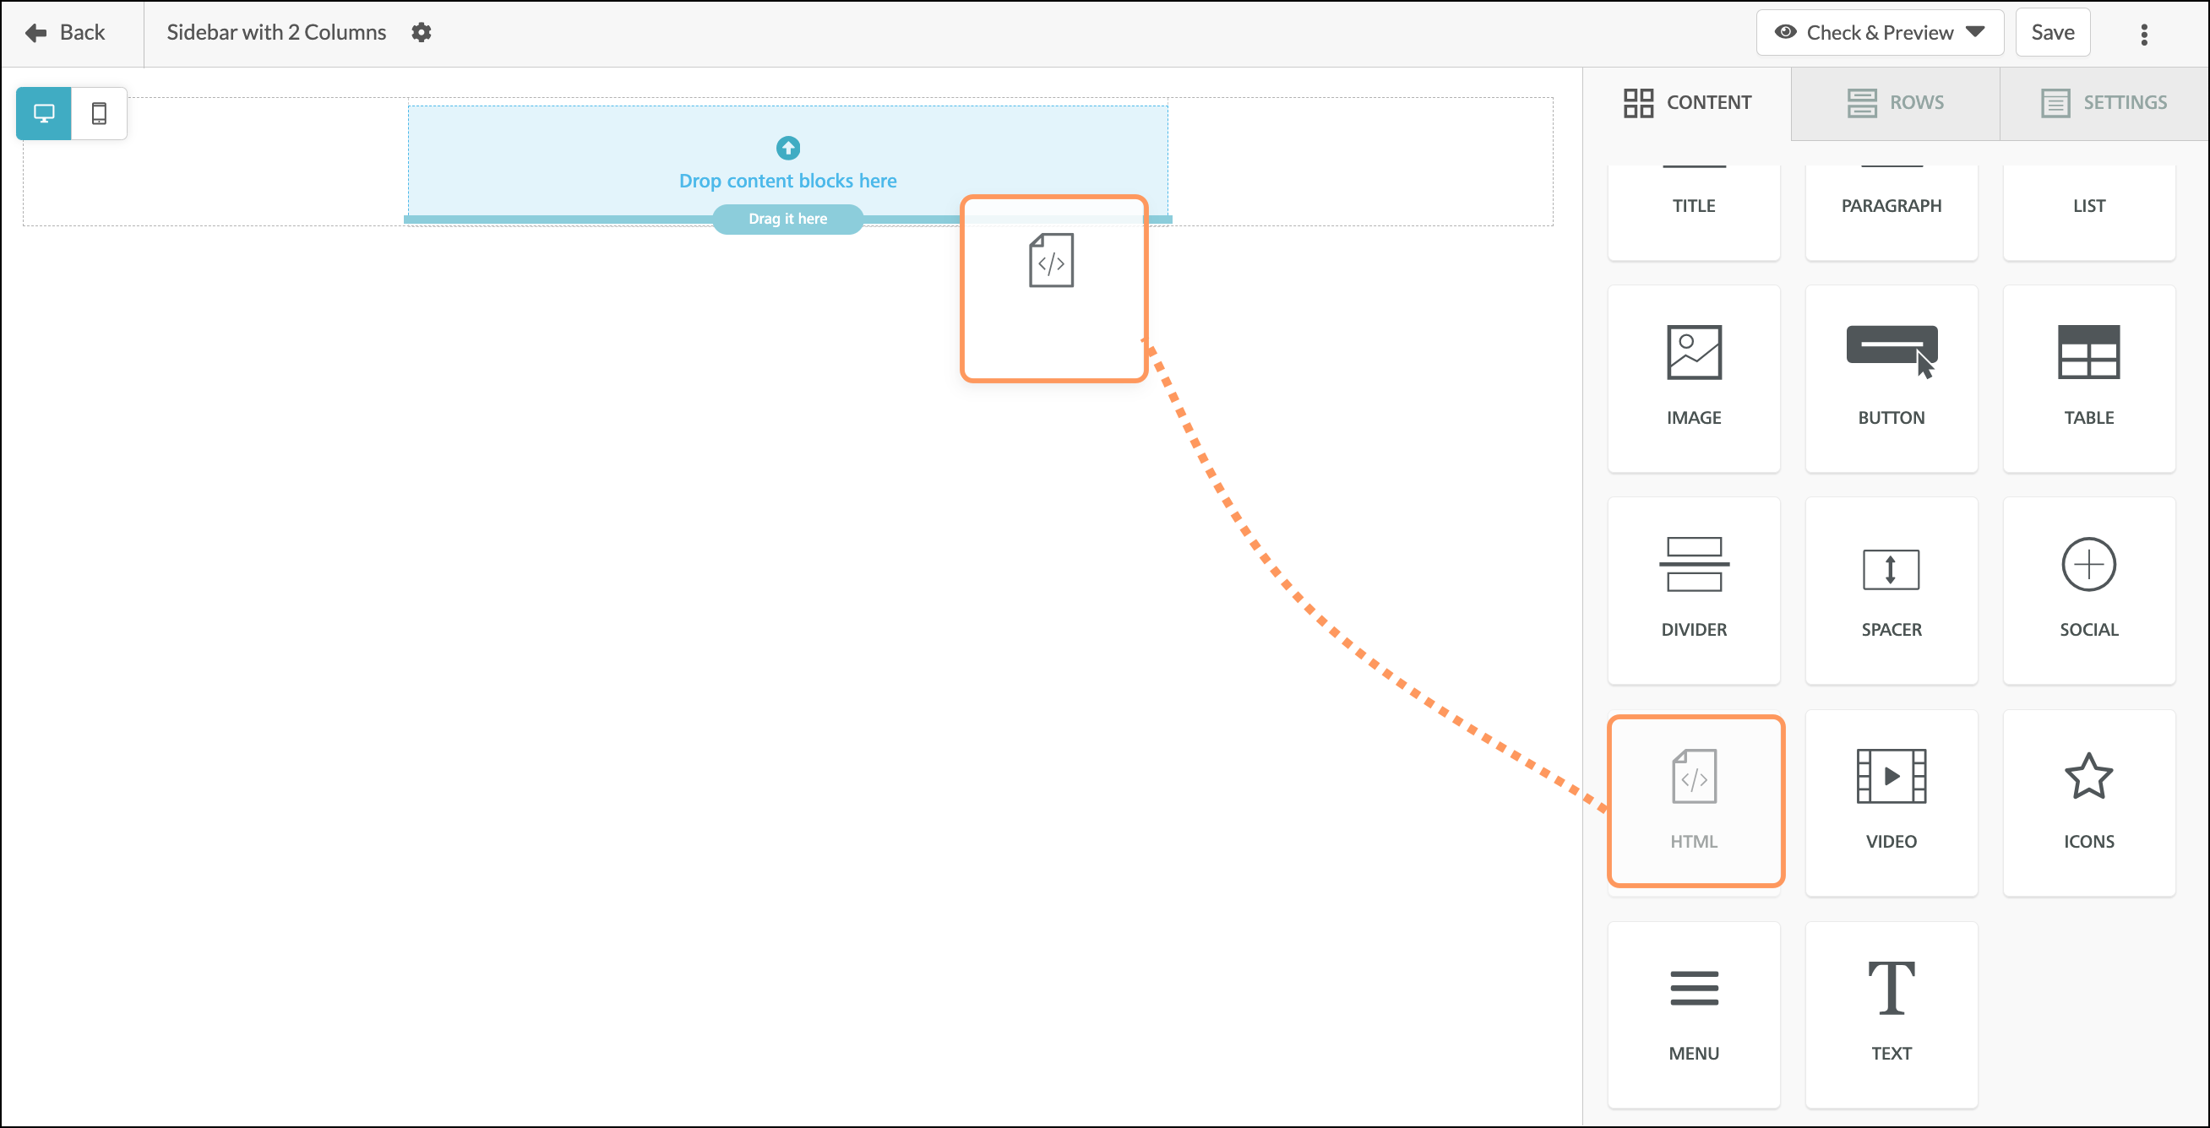
Task: Select the Content tab
Action: click(x=1687, y=103)
